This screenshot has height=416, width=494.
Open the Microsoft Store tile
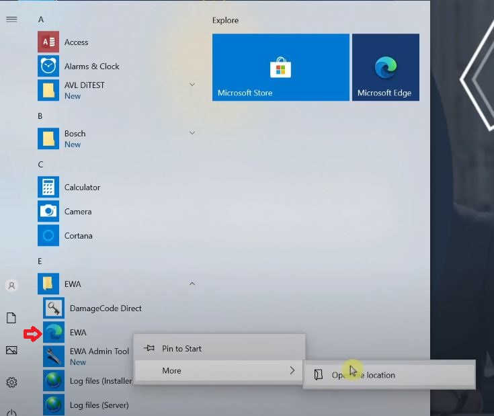pos(281,67)
